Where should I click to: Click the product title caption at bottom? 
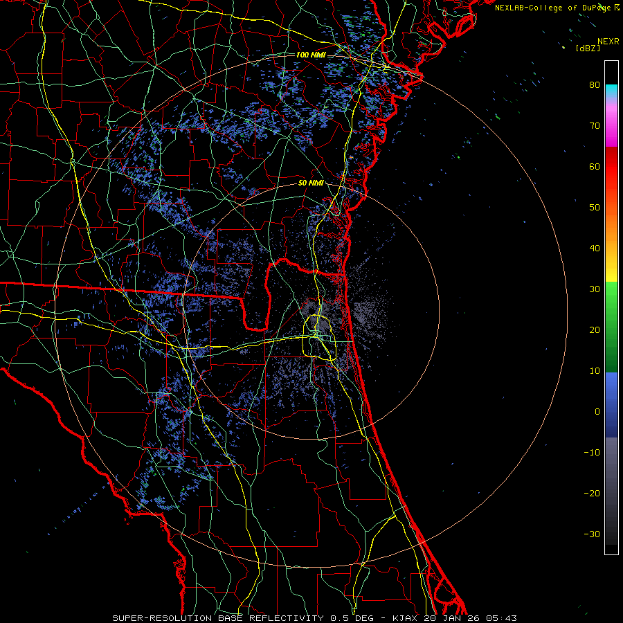pyautogui.click(x=314, y=618)
